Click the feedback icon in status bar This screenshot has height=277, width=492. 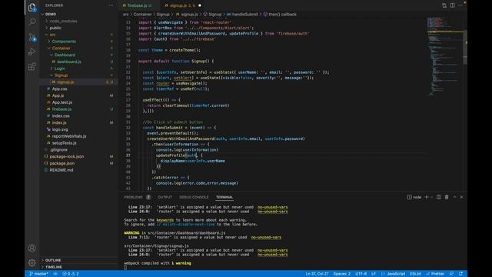point(451,274)
